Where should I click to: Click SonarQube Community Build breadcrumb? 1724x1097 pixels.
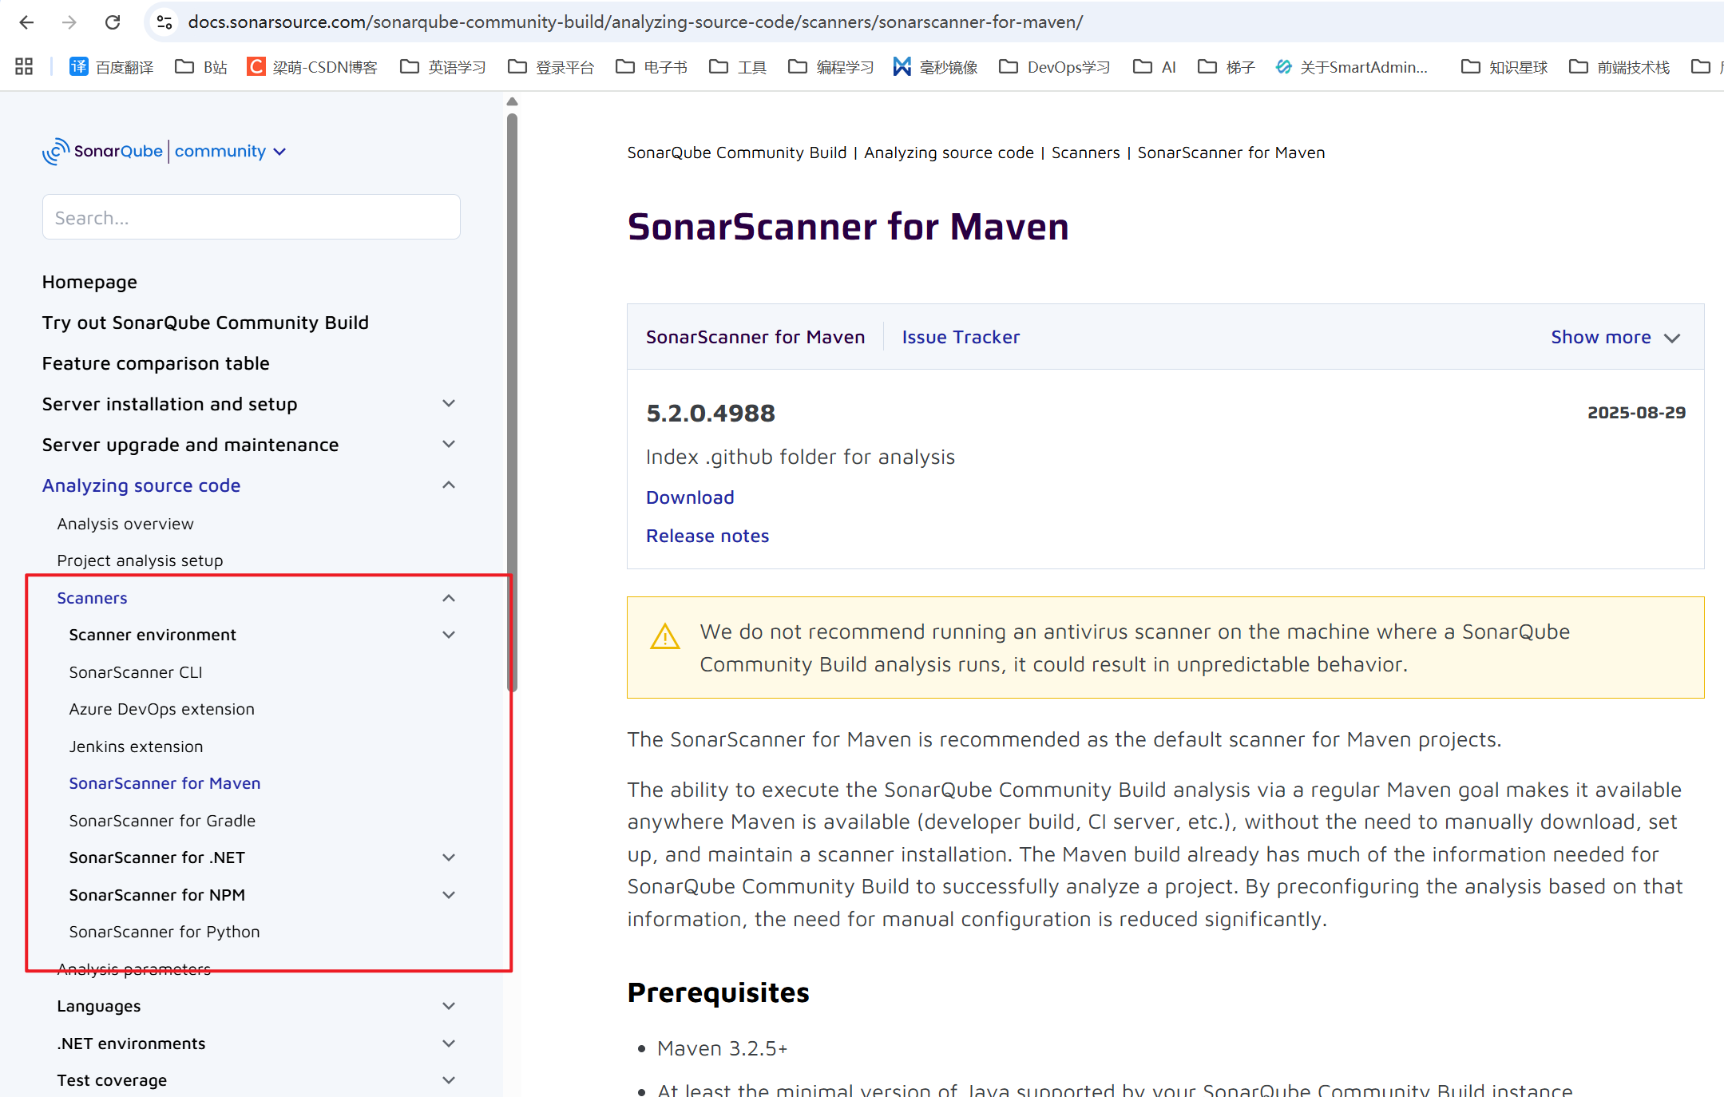click(x=736, y=152)
